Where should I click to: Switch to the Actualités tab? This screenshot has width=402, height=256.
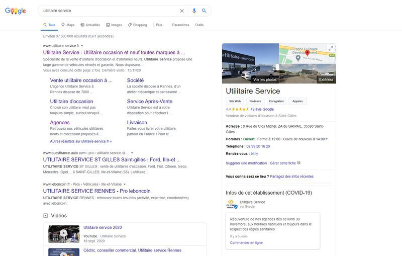click(90, 25)
